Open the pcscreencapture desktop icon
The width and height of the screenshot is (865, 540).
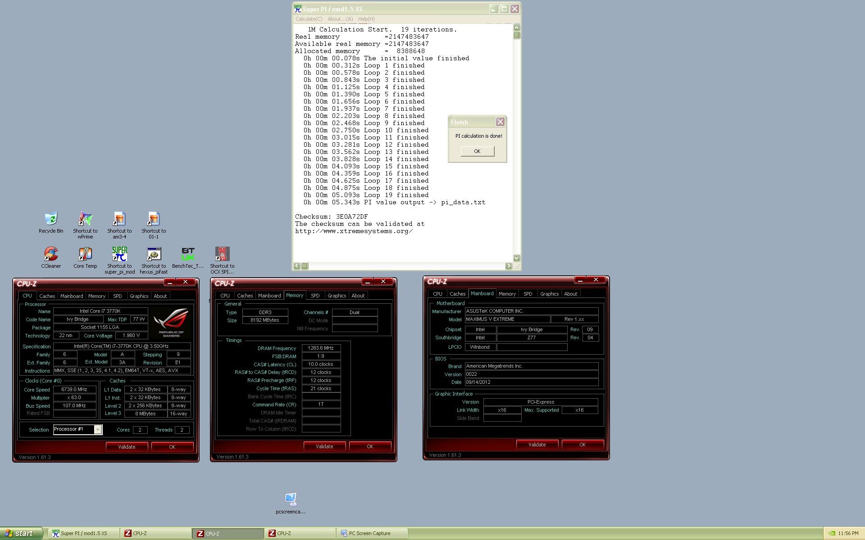[x=291, y=503]
